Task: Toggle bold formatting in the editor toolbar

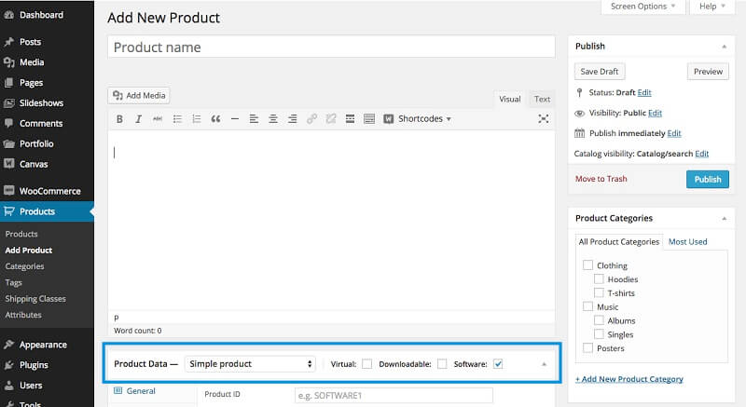Action: 119,118
